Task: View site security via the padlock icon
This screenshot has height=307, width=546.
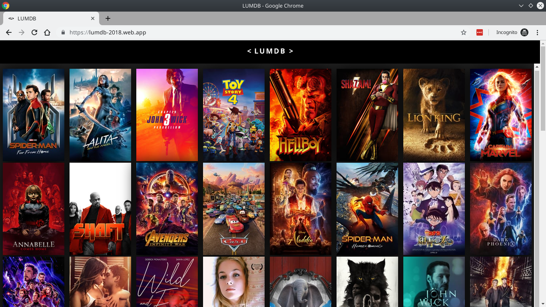Action: pyautogui.click(x=63, y=32)
